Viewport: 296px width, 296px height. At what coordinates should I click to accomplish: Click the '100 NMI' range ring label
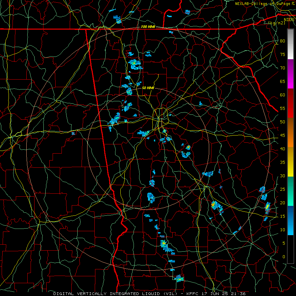148,27
